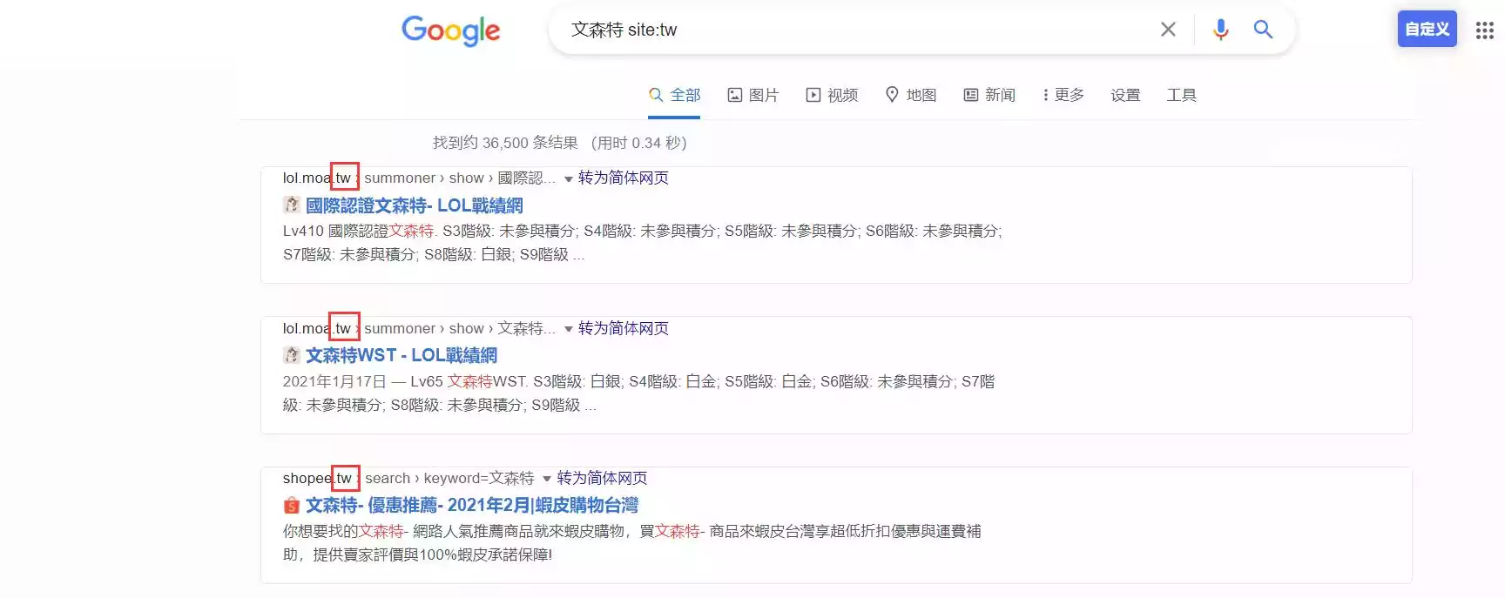
Task: Expand dropdown arrow beside 文森特... breadcrumb
Action: click(x=568, y=329)
